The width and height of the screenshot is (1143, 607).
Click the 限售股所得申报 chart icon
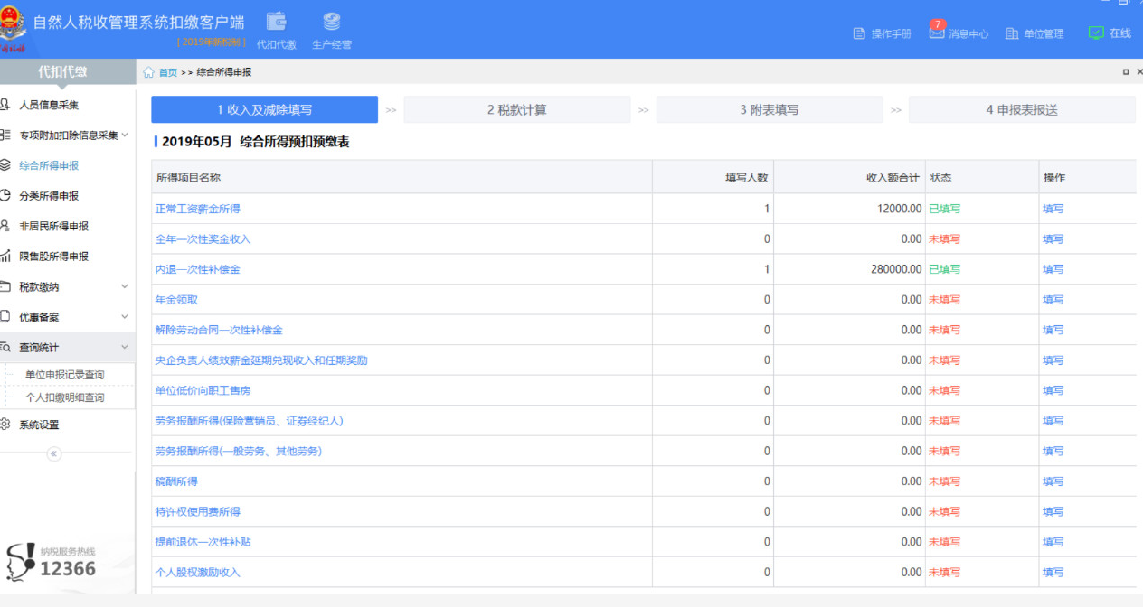click(5, 257)
